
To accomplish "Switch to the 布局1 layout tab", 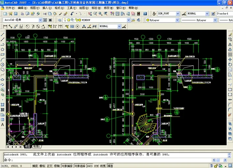I will coord(36,147).
